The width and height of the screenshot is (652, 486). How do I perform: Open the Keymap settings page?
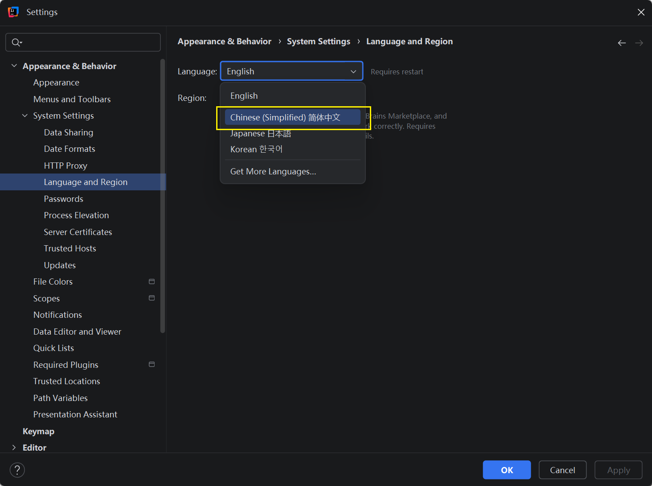click(39, 431)
